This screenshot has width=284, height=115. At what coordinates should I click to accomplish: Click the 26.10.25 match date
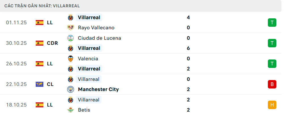[16, 64]
